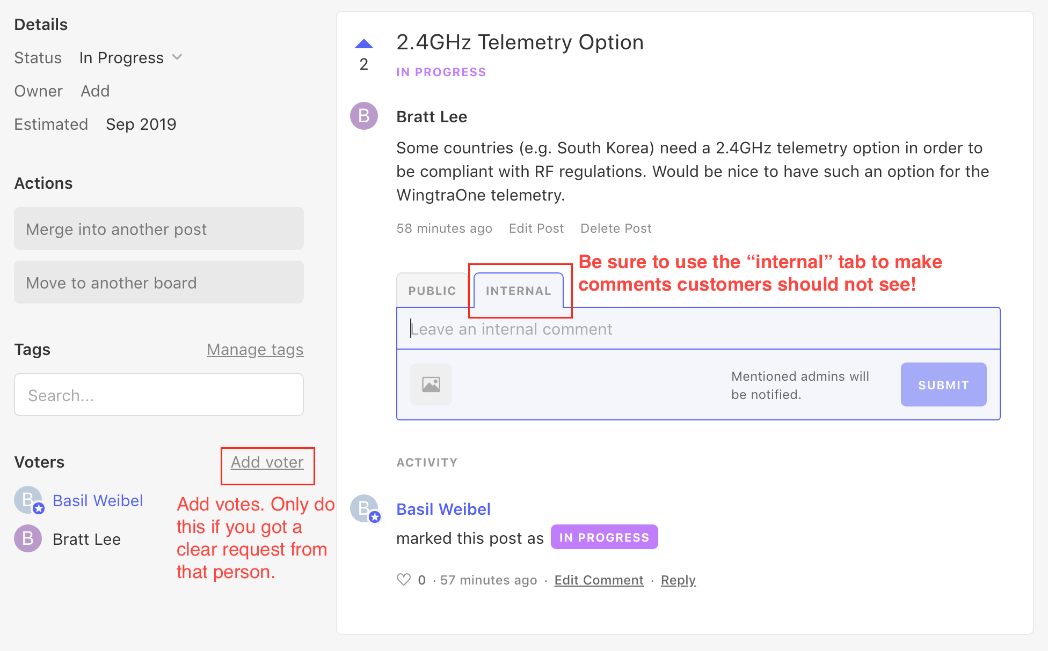Click Basil Weibel's avatar in Voters list
Screen dimensions: 1048x651
coord(28,500)
